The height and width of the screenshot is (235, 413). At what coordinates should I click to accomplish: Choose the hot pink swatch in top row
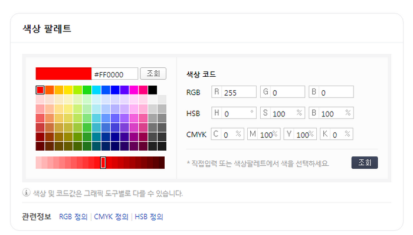(143, 90)
